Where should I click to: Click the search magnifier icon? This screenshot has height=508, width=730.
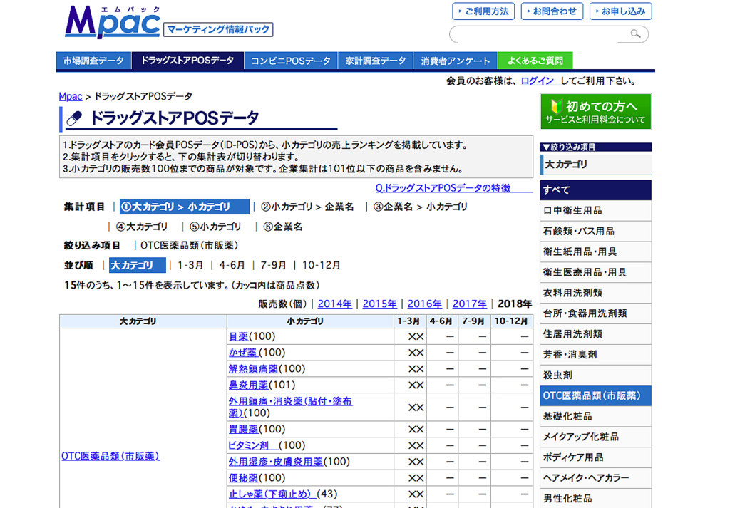coord(635,34)
